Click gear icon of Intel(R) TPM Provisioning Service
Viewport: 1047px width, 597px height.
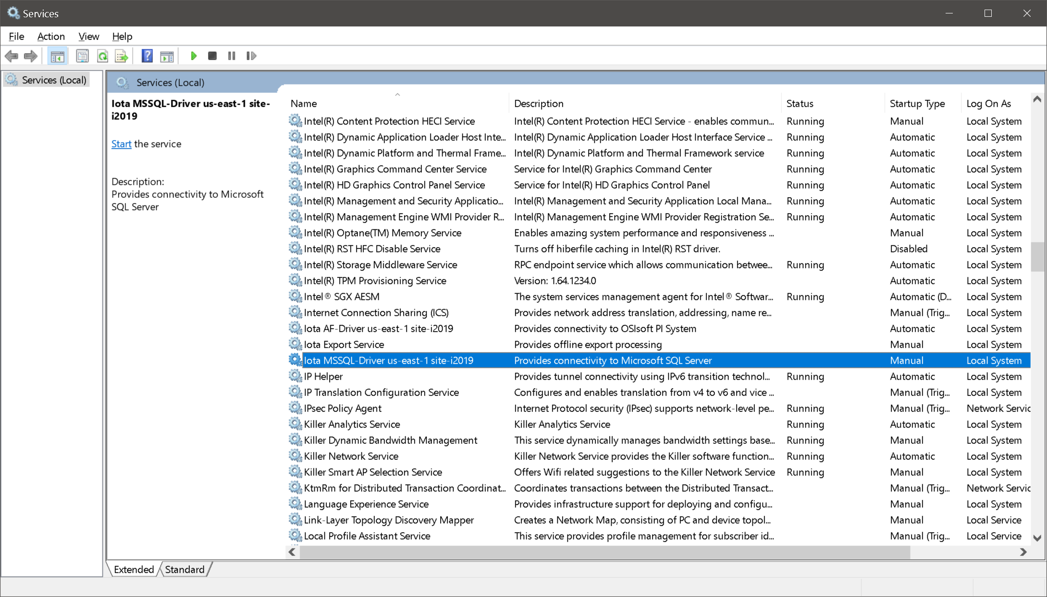point(295,280)
